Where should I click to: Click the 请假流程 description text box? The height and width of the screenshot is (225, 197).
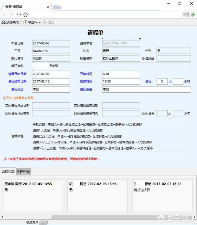[111, 136]
